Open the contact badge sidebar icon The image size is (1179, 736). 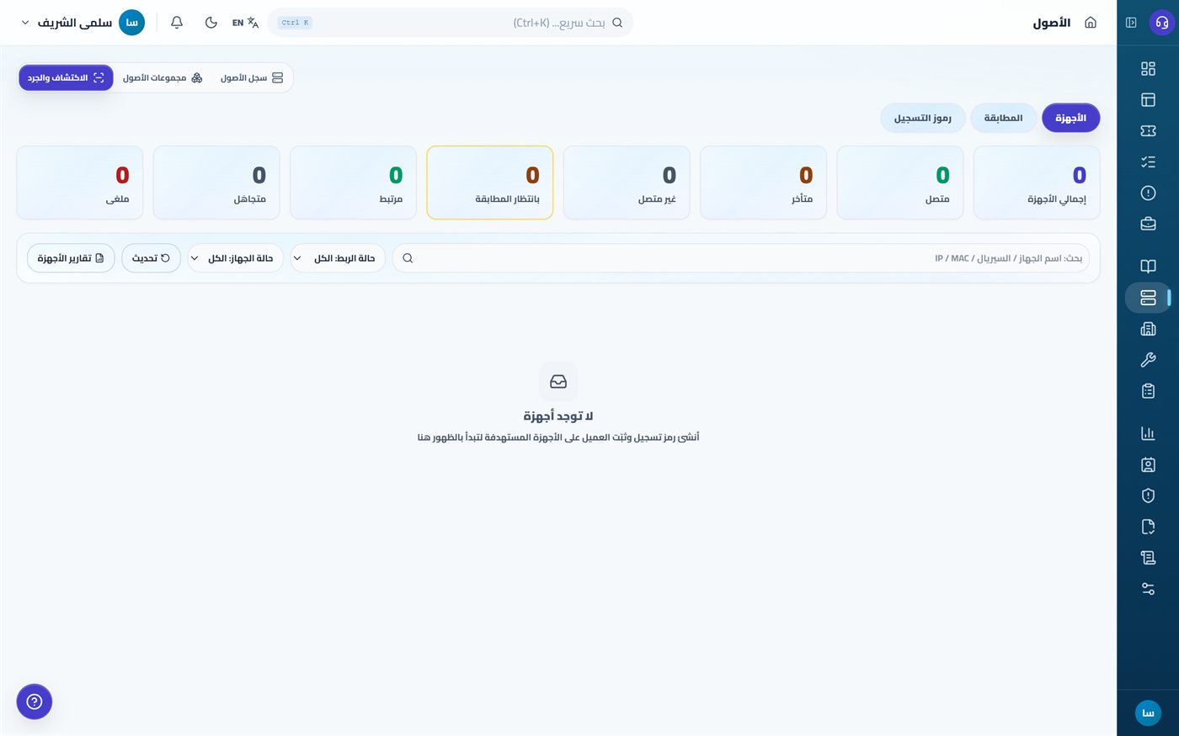click(x=1148, y=464)
